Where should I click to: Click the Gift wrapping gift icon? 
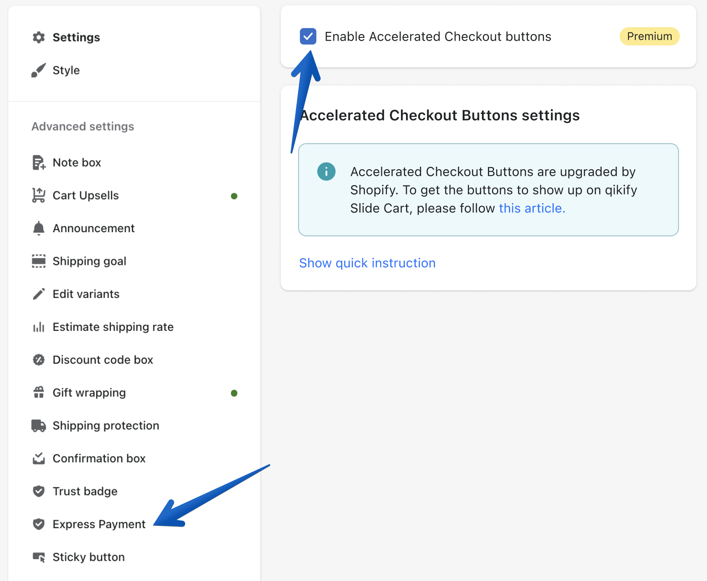click(x=39, y=393)
